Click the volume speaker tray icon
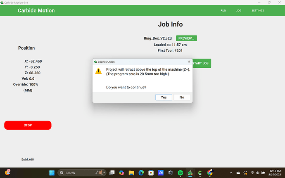Viewport: 285px width, 178px height. pos(257,173)
